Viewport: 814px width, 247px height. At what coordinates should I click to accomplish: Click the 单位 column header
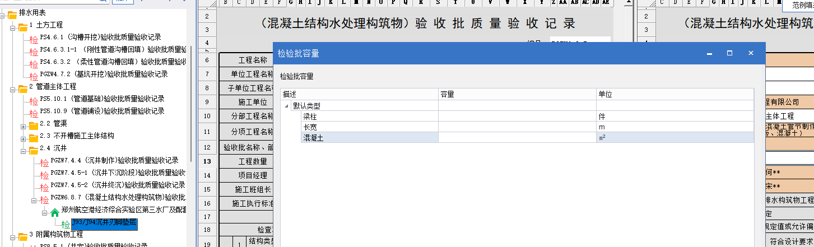(x=675, y=95)
